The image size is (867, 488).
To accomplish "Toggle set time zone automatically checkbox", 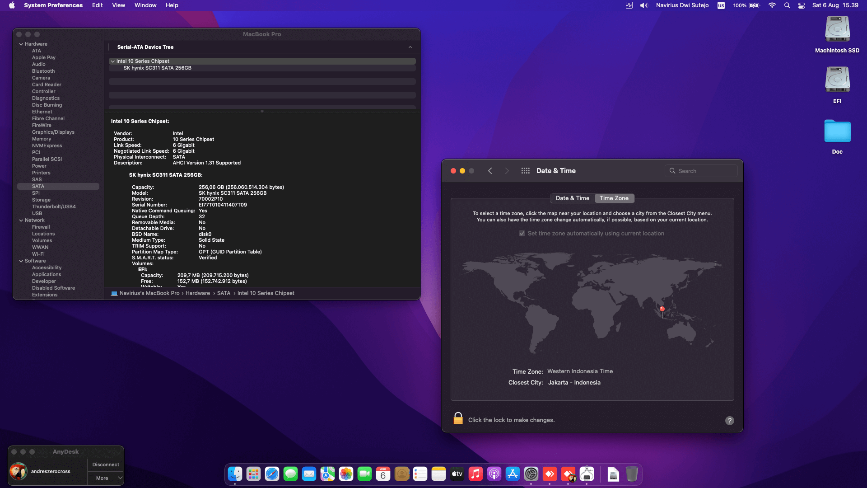I will 522,234.
